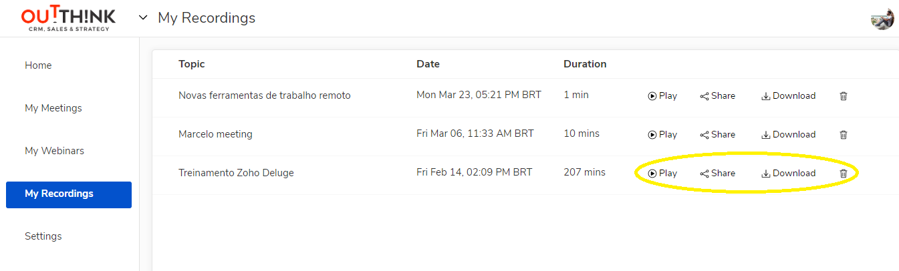Open Settings from the sidebar
Screen dimensions: 899x271
pyautogui.click(x=43, y=236)
